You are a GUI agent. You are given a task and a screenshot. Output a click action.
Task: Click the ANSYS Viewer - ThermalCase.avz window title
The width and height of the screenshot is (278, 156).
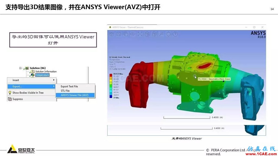click(128, 27)
